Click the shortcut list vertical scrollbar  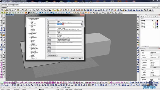82,37
